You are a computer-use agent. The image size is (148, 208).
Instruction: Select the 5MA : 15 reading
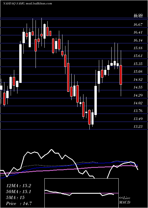[15, 198]
